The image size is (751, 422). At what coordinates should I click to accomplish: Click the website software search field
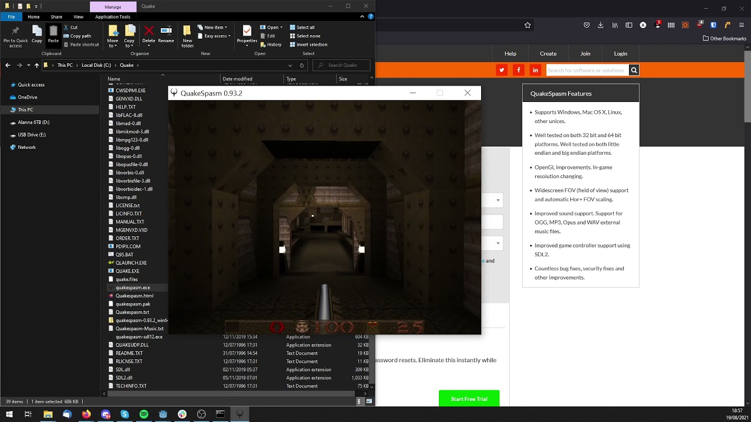tap(587, 70)
